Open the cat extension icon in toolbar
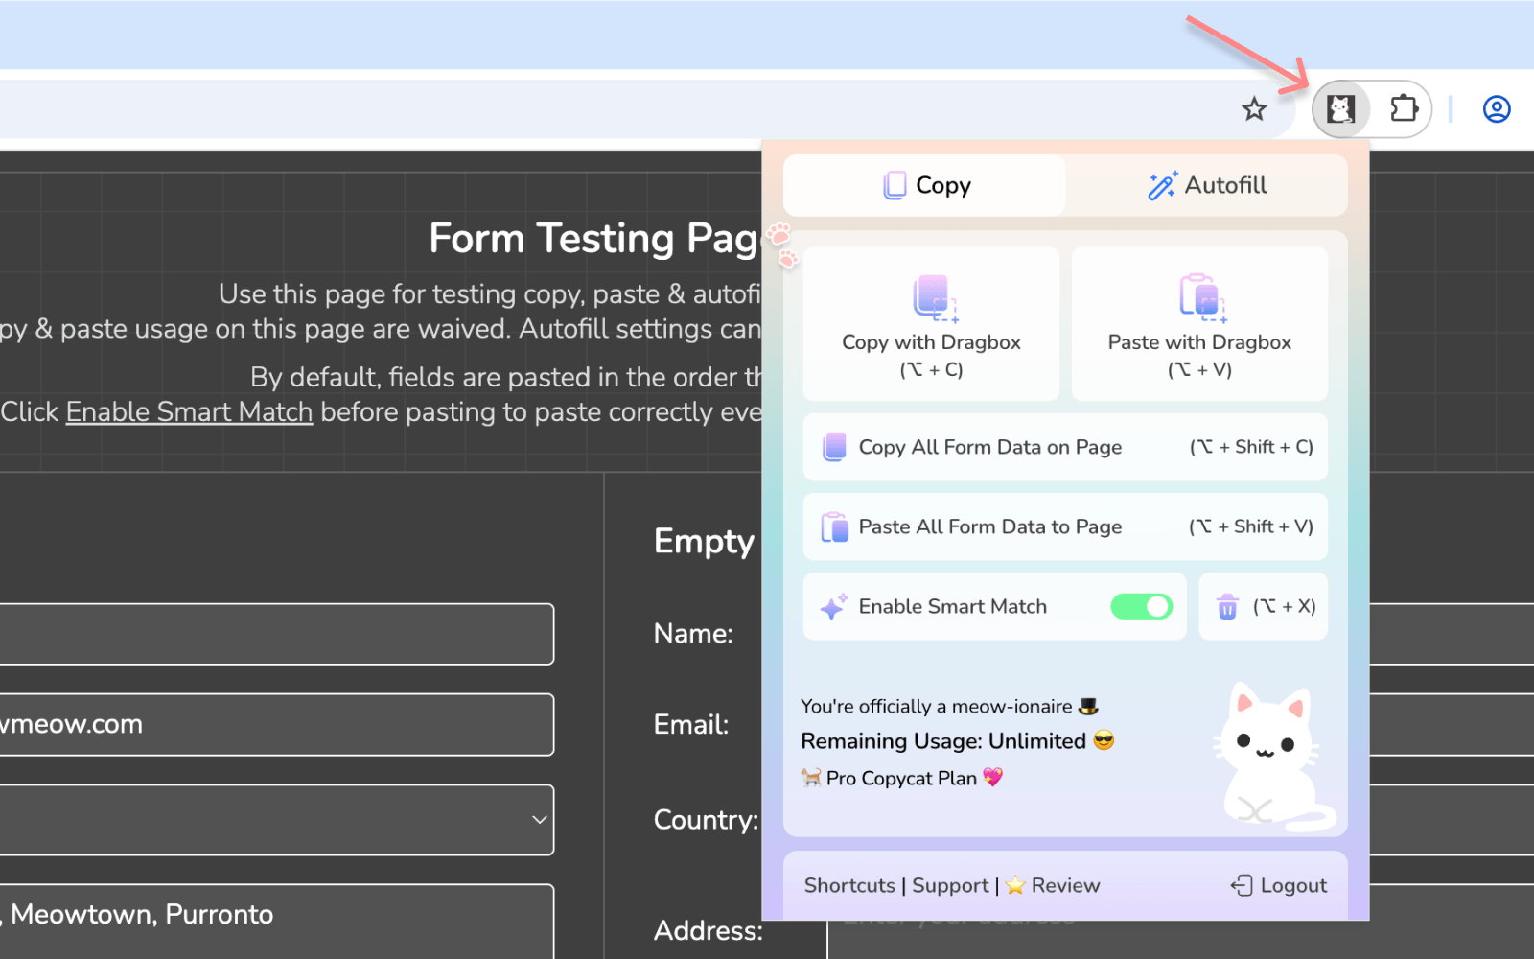 pos(1341,108)
